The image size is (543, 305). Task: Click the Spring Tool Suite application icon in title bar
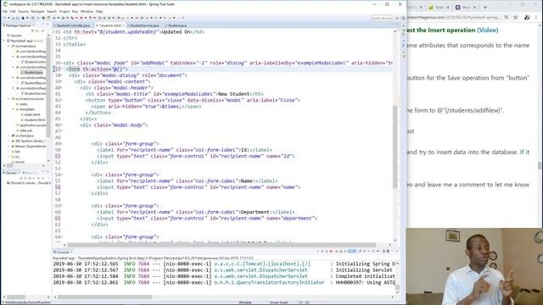[5, 4]
